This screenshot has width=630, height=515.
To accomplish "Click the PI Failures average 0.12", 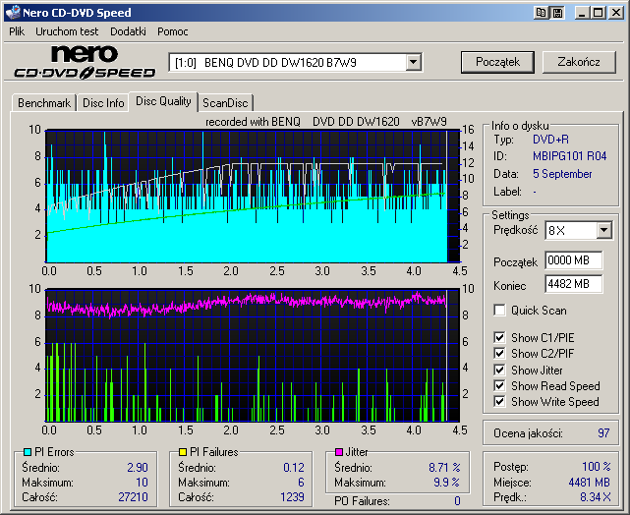I will click(294, 468).
